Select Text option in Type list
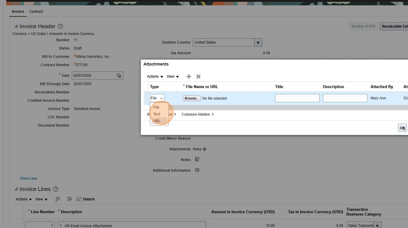Screen dimensions: 408x228 pos(156,114)
